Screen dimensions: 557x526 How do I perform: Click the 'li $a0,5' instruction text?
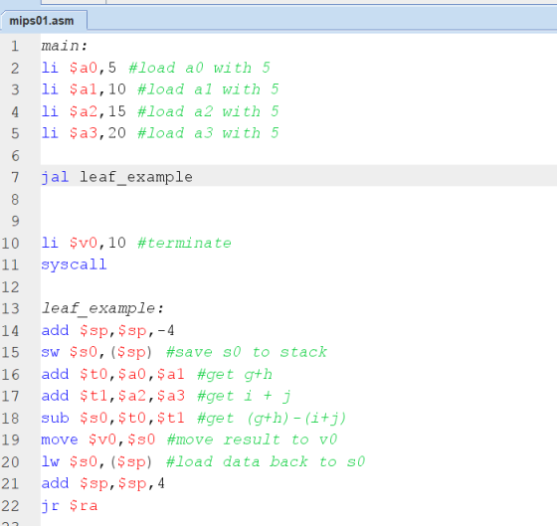79,68
